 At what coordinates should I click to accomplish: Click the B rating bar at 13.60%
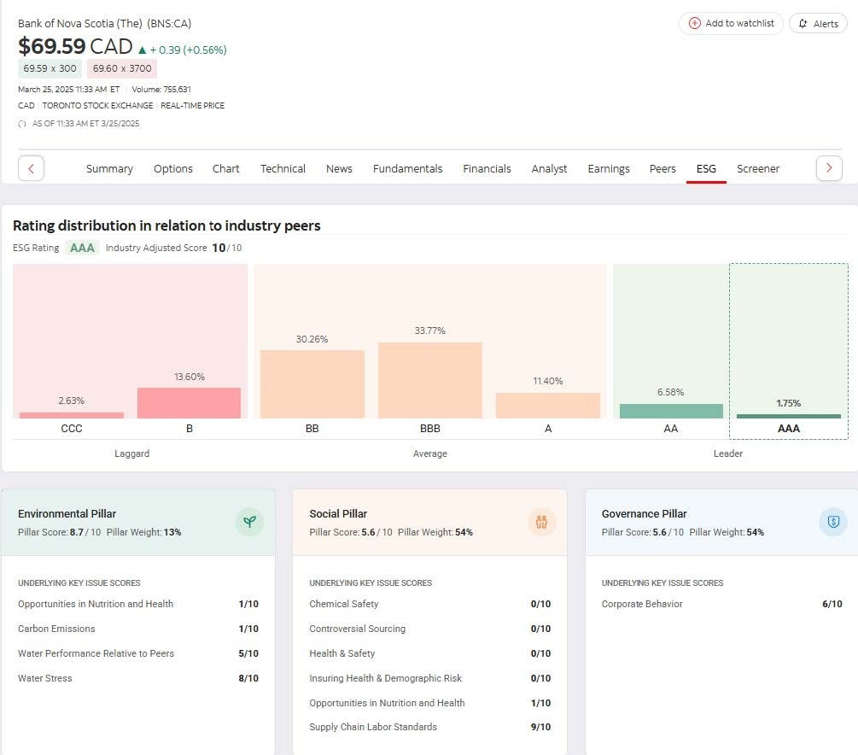click(189, 403)
